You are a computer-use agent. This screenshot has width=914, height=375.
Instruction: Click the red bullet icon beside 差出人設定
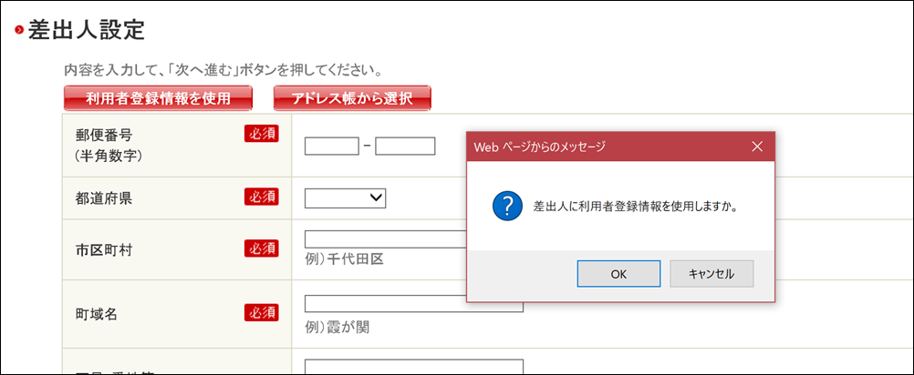pos(19,30)
